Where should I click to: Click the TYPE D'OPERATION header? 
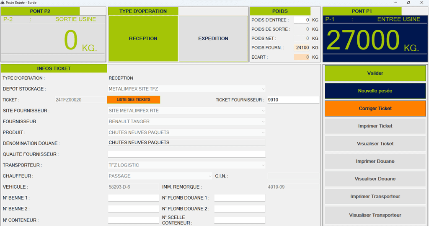tap(143, 11)
